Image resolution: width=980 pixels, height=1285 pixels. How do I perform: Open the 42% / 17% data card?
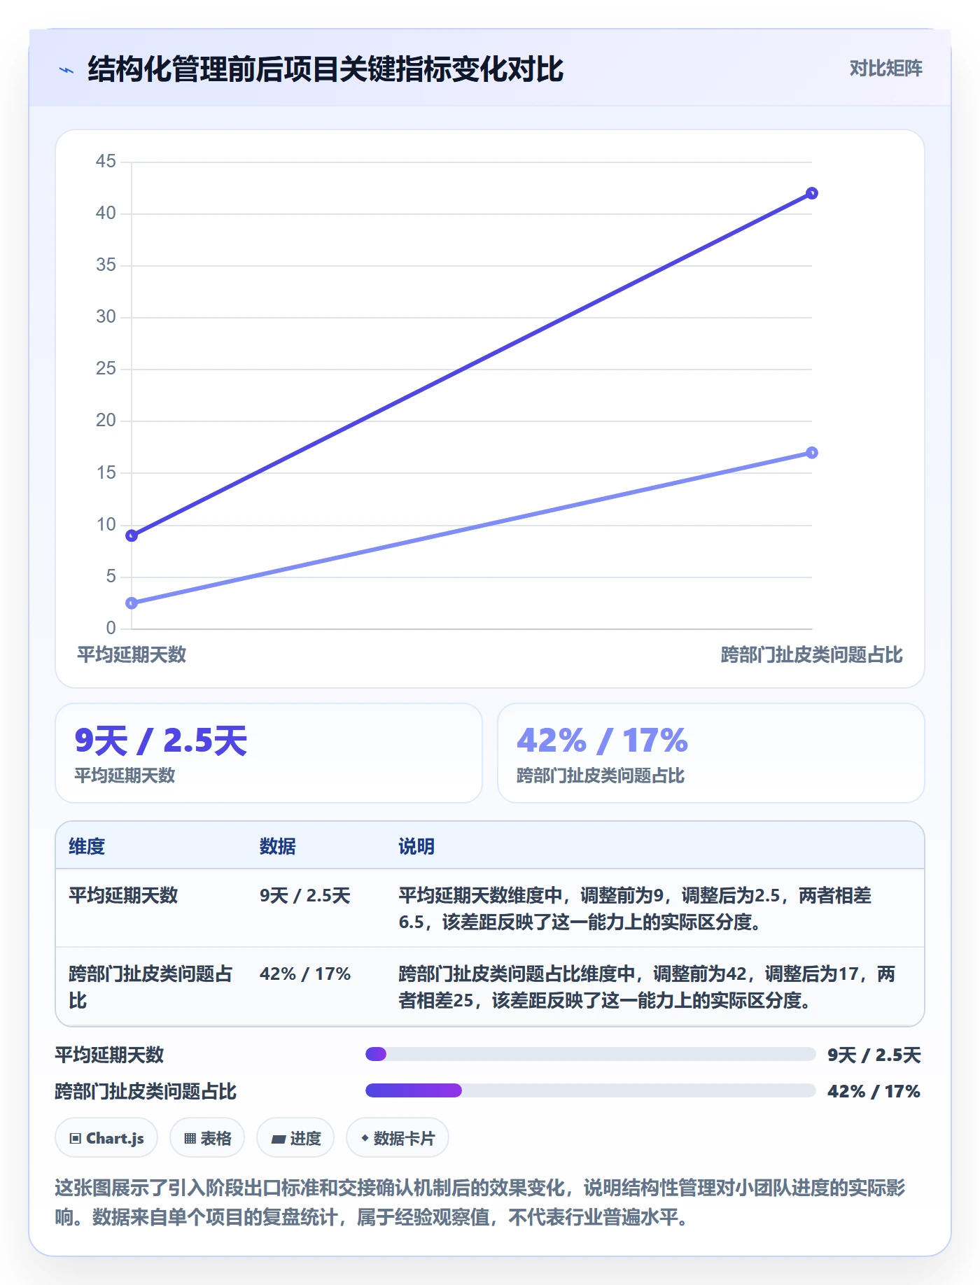pos(711,753)
